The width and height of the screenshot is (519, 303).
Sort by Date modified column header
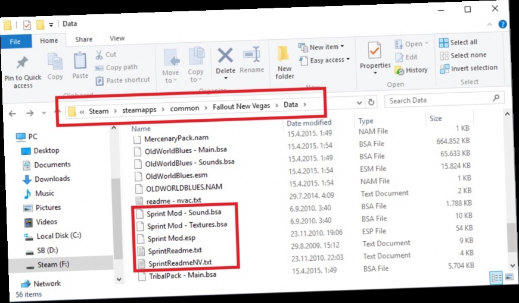[309, 123]
